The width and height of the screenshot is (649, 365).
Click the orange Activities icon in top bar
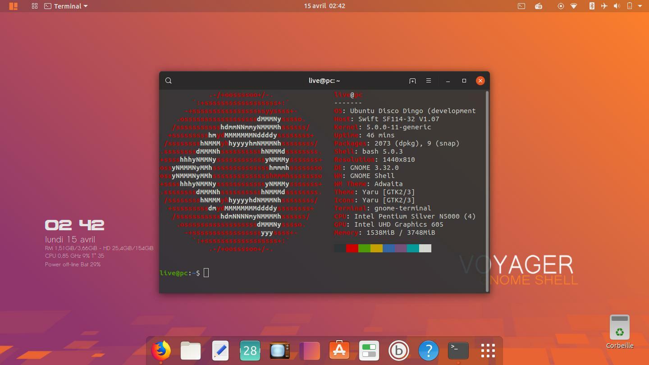click(x=14, y=6)
